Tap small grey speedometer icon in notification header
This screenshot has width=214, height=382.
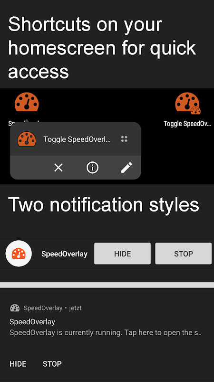point(15,308)
